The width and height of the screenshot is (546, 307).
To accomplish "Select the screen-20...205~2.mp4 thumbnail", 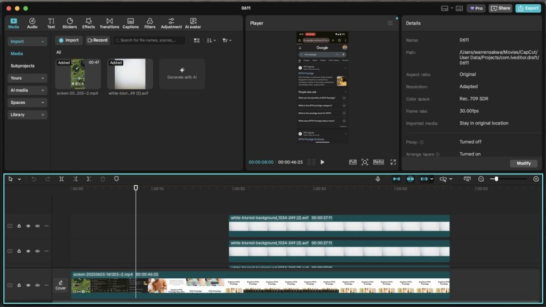I will 78,74.
